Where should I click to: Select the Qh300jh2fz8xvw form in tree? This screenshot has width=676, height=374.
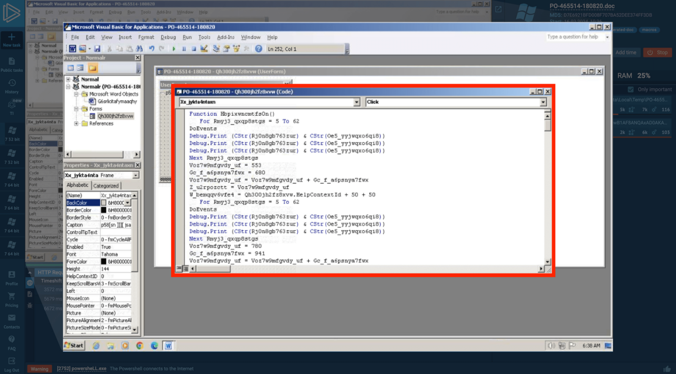(x=115, y=116)
